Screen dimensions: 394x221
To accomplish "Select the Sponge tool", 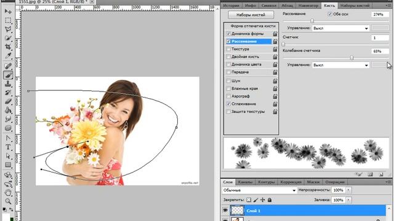I will [8, 128].
